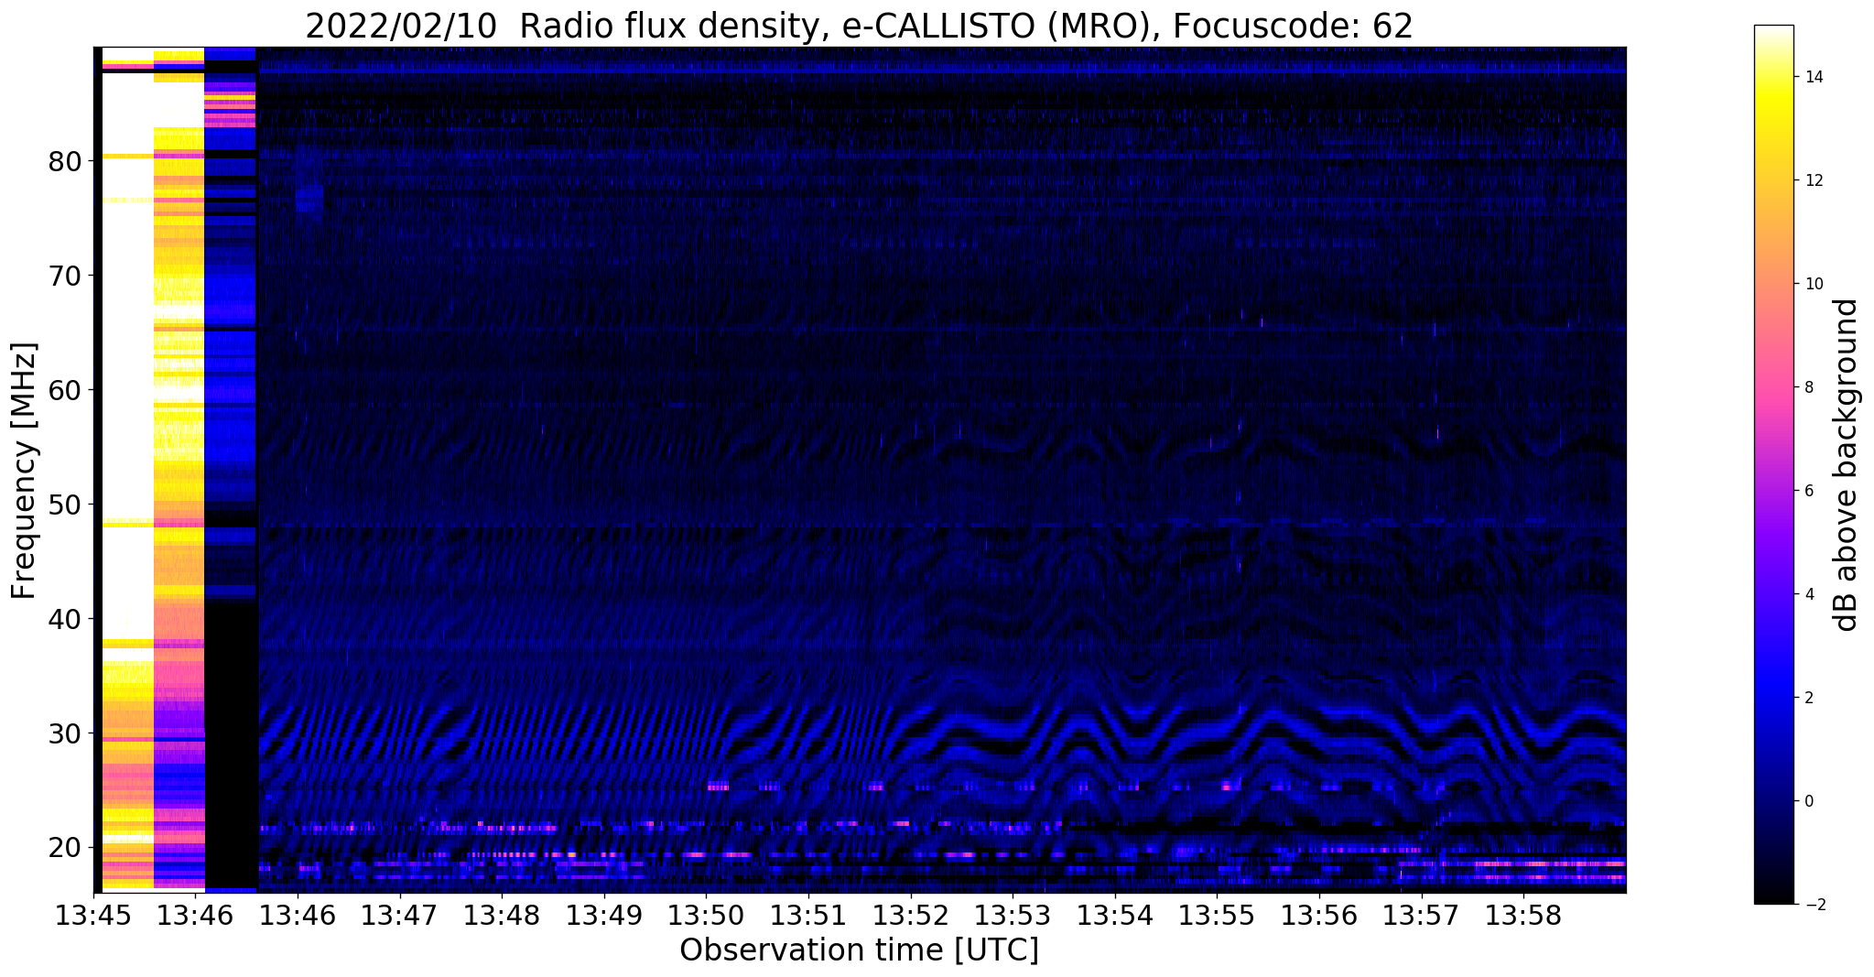Click the 40 MHz y-axis tick label
Viewport: 1874px width, 977px height.
click(x=65, y=619)
